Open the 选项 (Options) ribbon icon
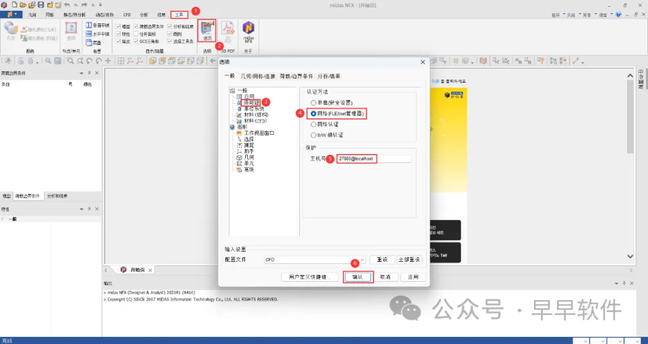The image size is (648, 344). coord(206,30)
